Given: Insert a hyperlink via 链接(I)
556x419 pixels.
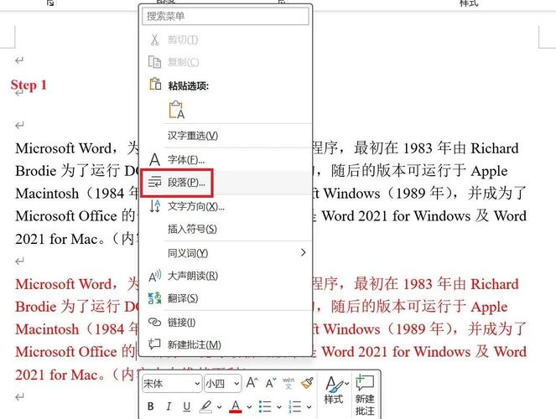Looking at the screenshot, I should point(225,323).
